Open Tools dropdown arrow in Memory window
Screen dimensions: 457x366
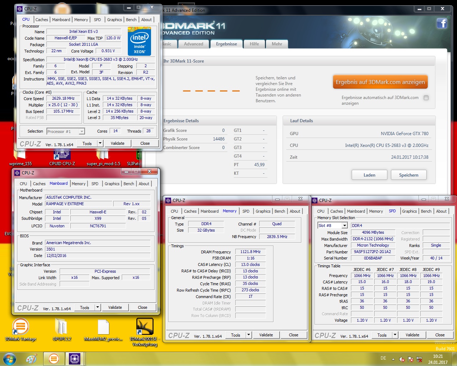click(x=248, y=335)
